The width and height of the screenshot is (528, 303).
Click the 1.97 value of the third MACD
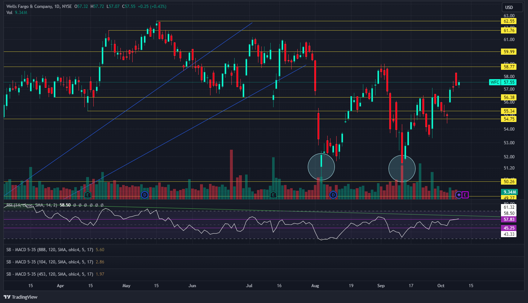(100, 274)
